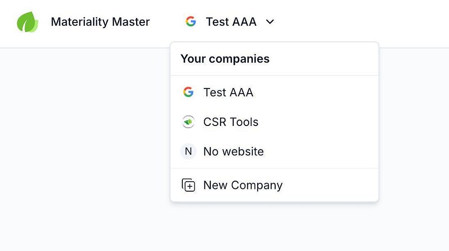The image size is (449, 251).
Task: Click the Google logo in the header
Action: [x=191, y=22]
